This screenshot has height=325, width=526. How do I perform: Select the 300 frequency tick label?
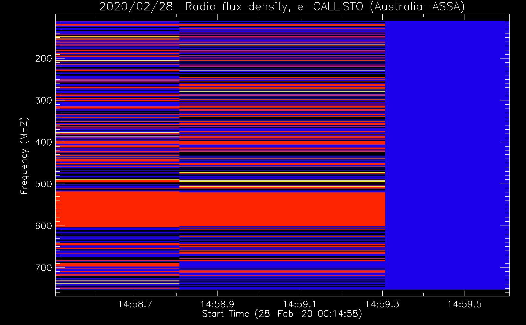[44, 100]
